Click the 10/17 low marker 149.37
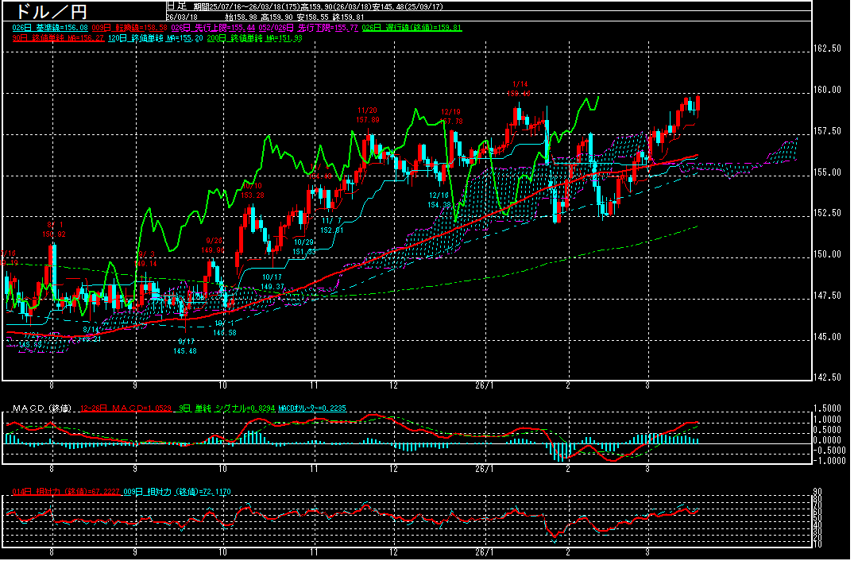Viewport: 858px width, 561px height. [x=272, y=281]
